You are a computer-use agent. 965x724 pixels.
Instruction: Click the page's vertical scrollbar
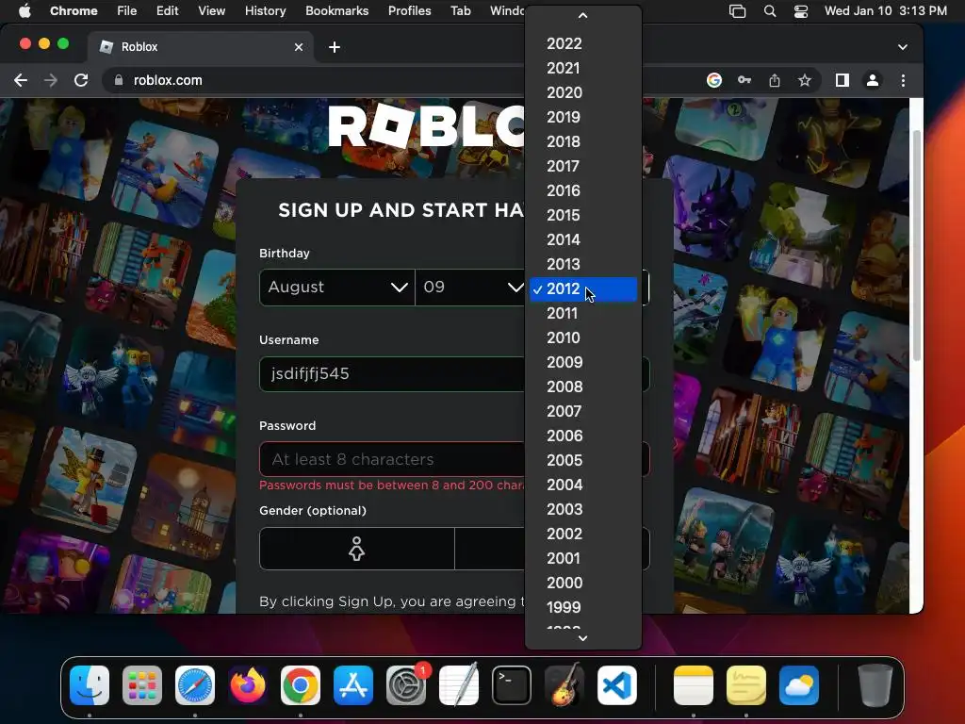916,246
